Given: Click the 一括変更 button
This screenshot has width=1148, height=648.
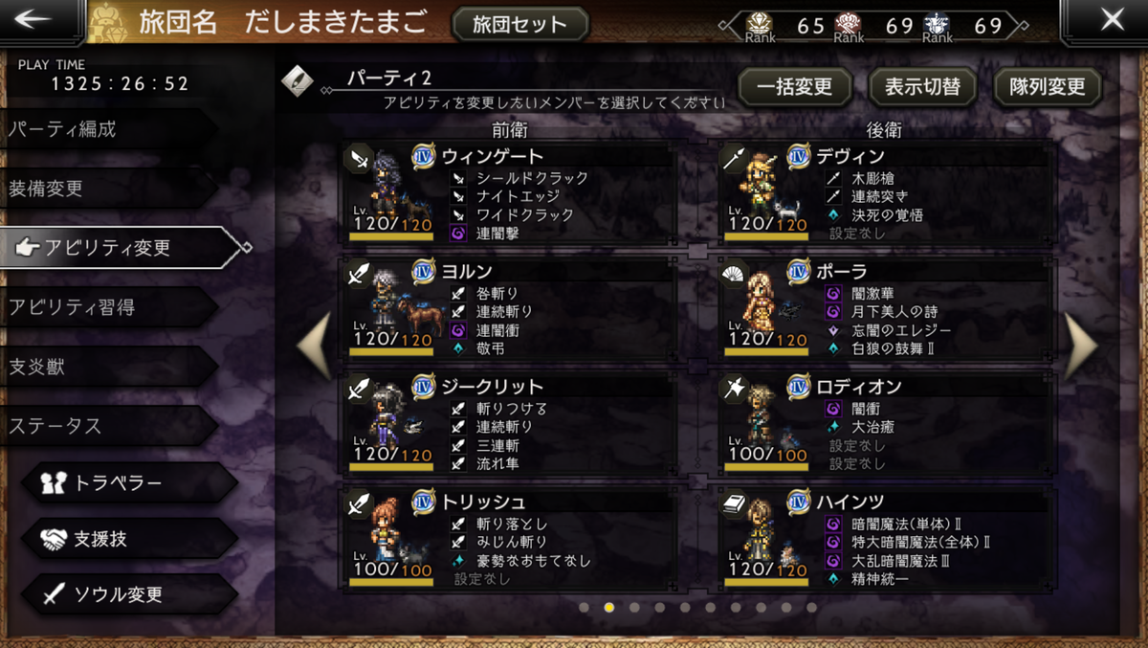Looking at the screenshot, I should click(794, 87).
